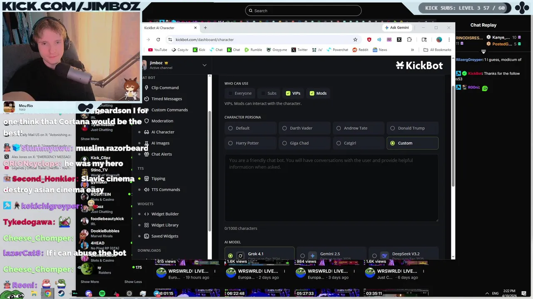Screen dimensions: 533x299
Task: Open the YouTube bookmark
Action: (157, 50)
